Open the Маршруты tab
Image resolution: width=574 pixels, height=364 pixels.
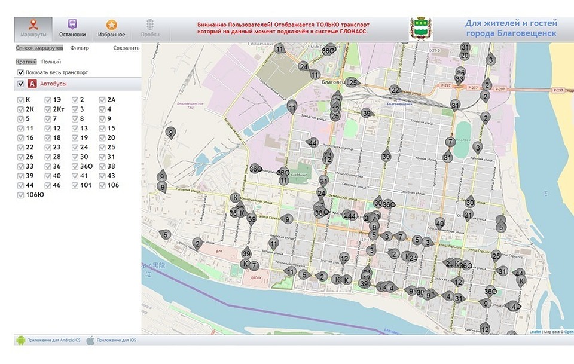33,29
